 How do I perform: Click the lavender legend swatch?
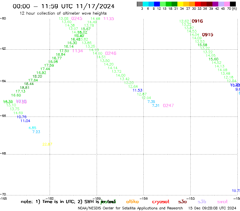pos(221,4)
